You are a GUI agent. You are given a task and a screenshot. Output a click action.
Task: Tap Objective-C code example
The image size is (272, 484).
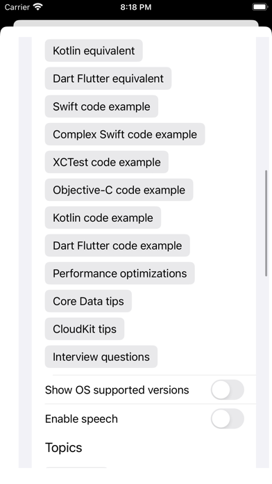119,190
